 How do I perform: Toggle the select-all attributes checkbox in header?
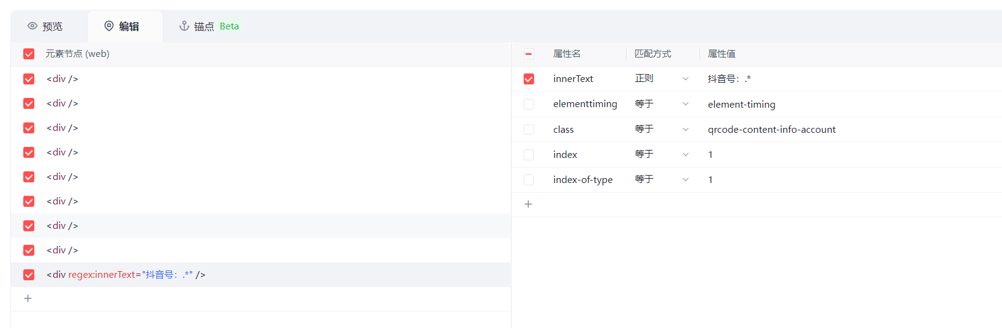[x=529, y=54]
